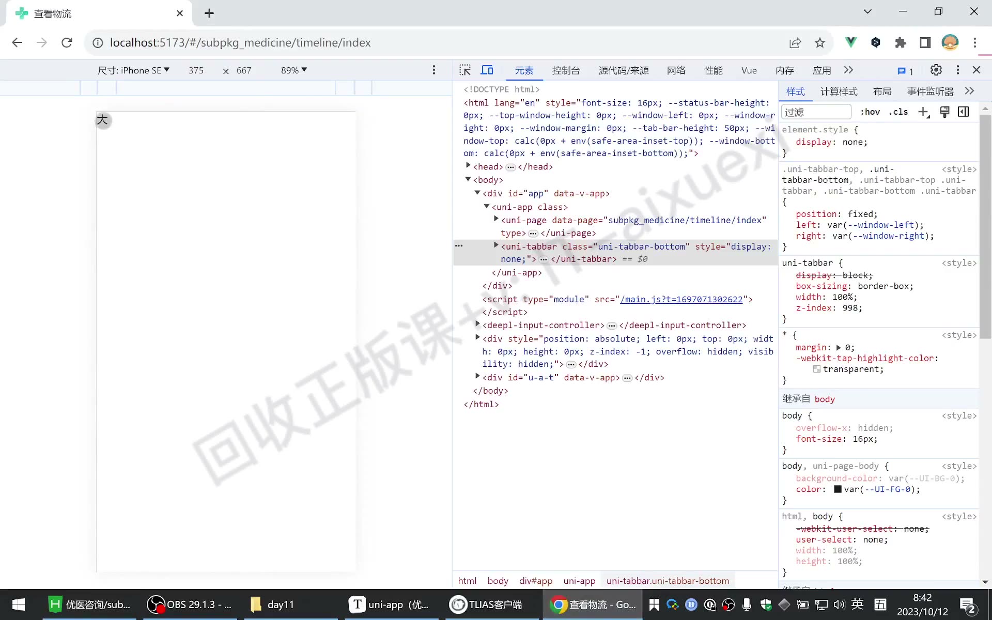Show more DevTools tabs chevron
Viewport: 992px width, 620px height.
coord(848,70)
